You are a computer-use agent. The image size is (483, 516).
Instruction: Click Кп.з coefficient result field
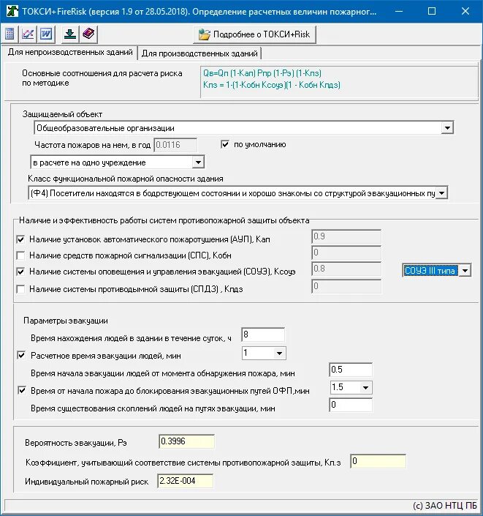379,461
